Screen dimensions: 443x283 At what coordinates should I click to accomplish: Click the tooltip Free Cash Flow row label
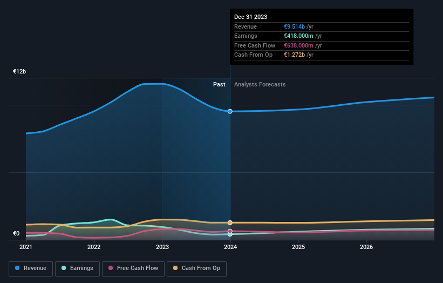[x=255, y=45]
